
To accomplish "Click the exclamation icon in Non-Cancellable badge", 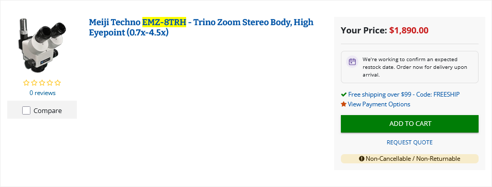I will (362, 159).
